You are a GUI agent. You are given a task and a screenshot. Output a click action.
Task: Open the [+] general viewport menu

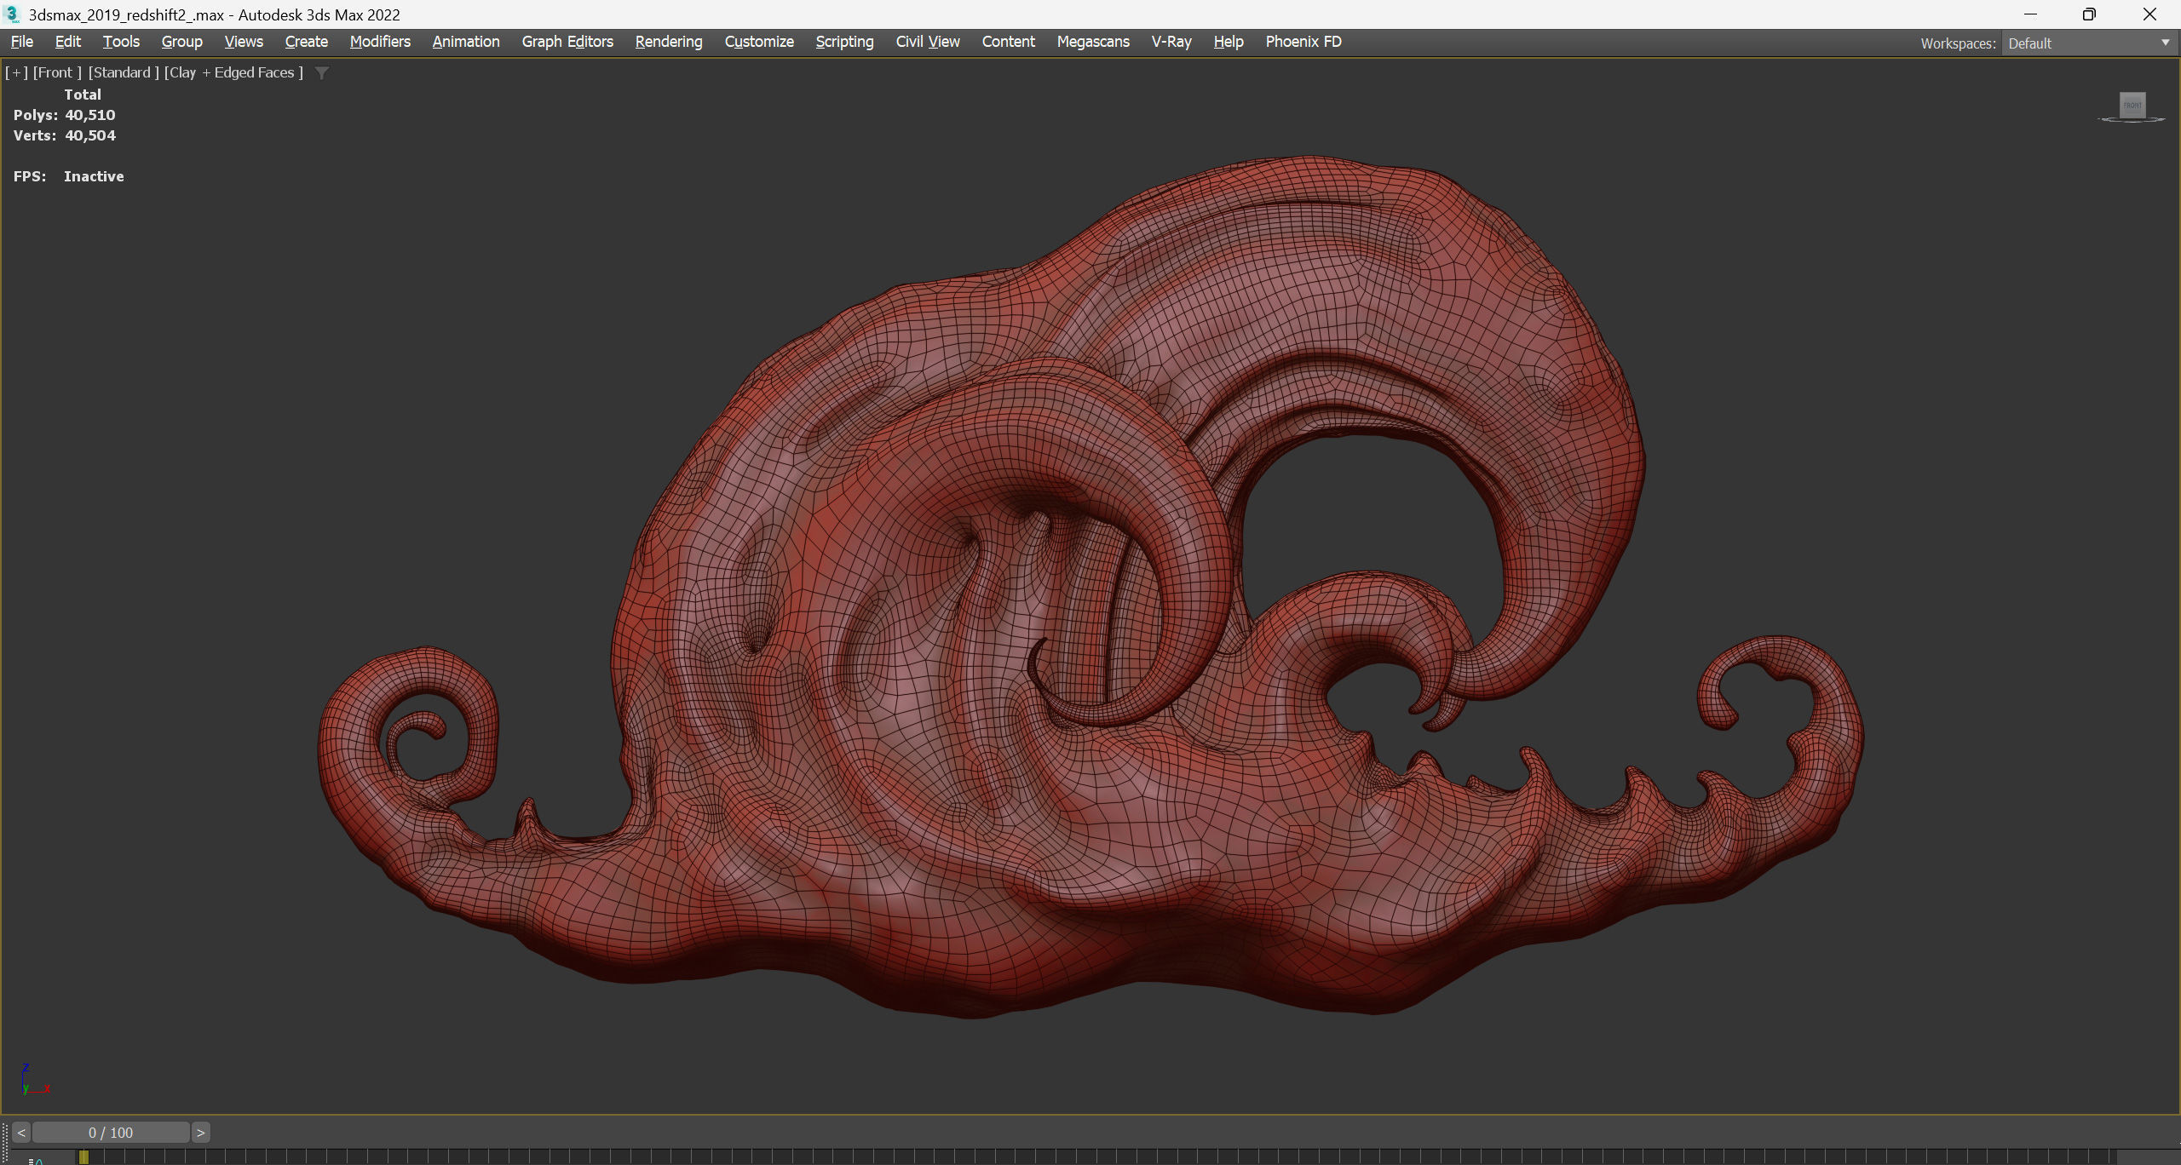click(x=16, y=73)
